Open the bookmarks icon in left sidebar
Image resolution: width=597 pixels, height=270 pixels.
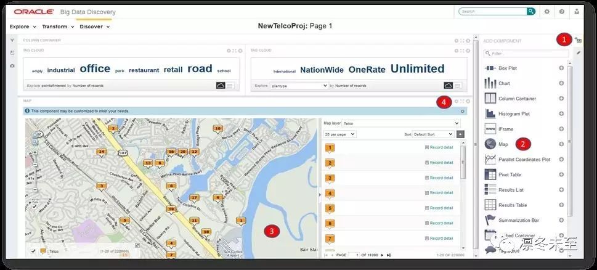click(12, 53)
